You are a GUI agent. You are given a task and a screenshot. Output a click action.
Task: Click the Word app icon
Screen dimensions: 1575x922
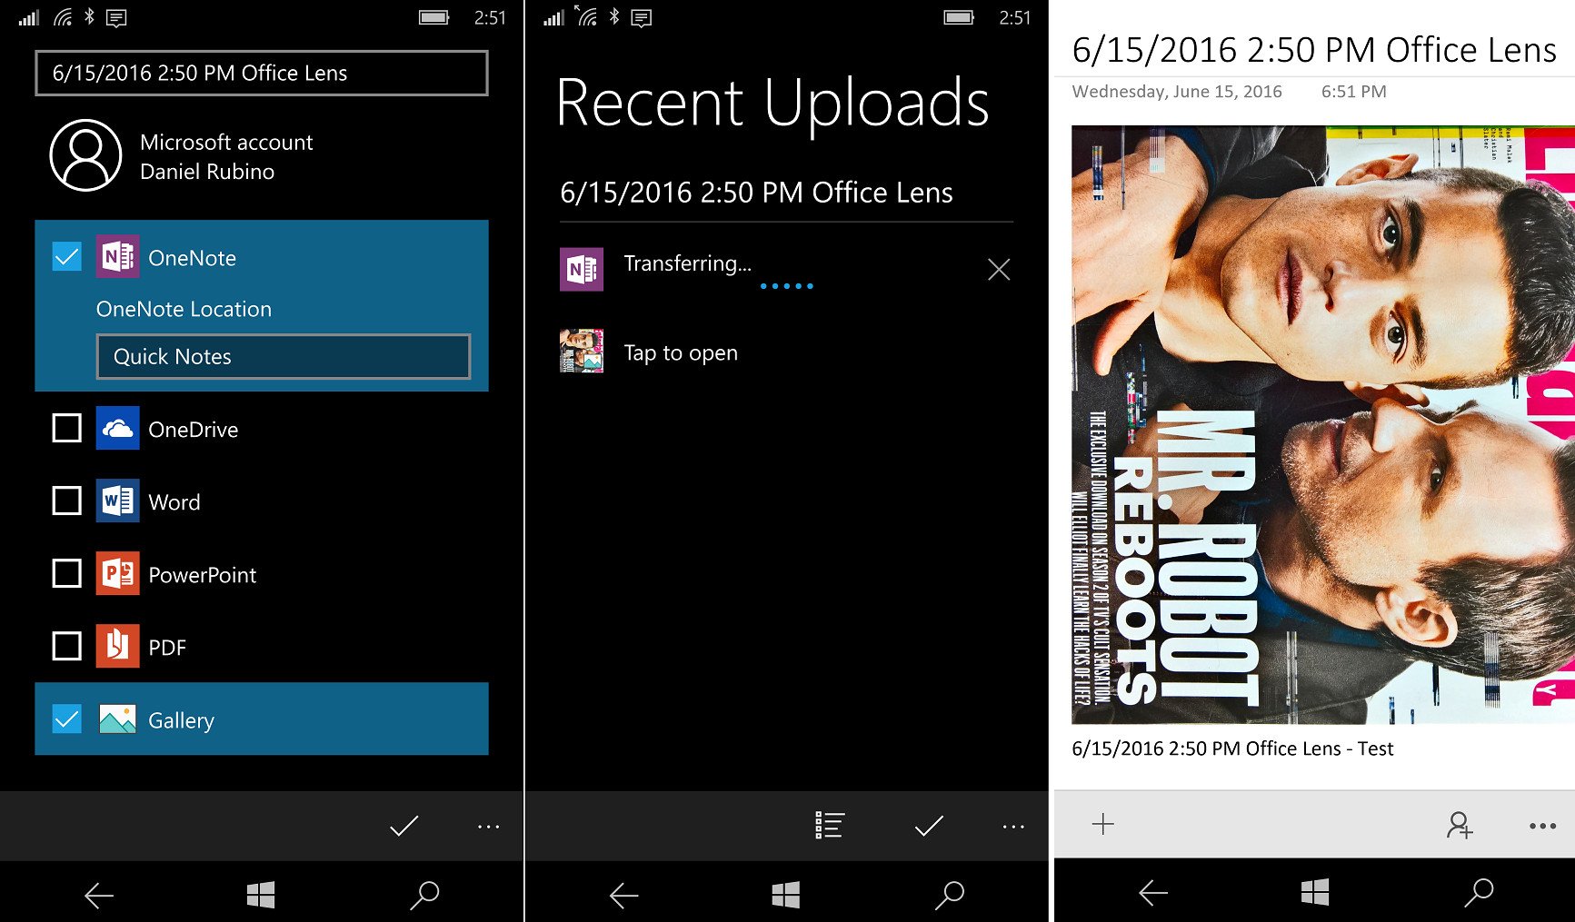pos(118,501)
